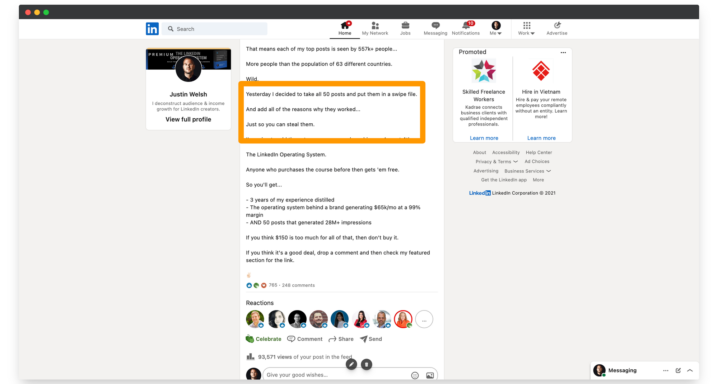Click View full profile

188,119
